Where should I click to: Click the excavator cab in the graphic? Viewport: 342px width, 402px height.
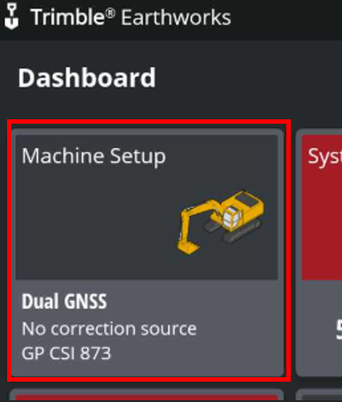point(232,217)
